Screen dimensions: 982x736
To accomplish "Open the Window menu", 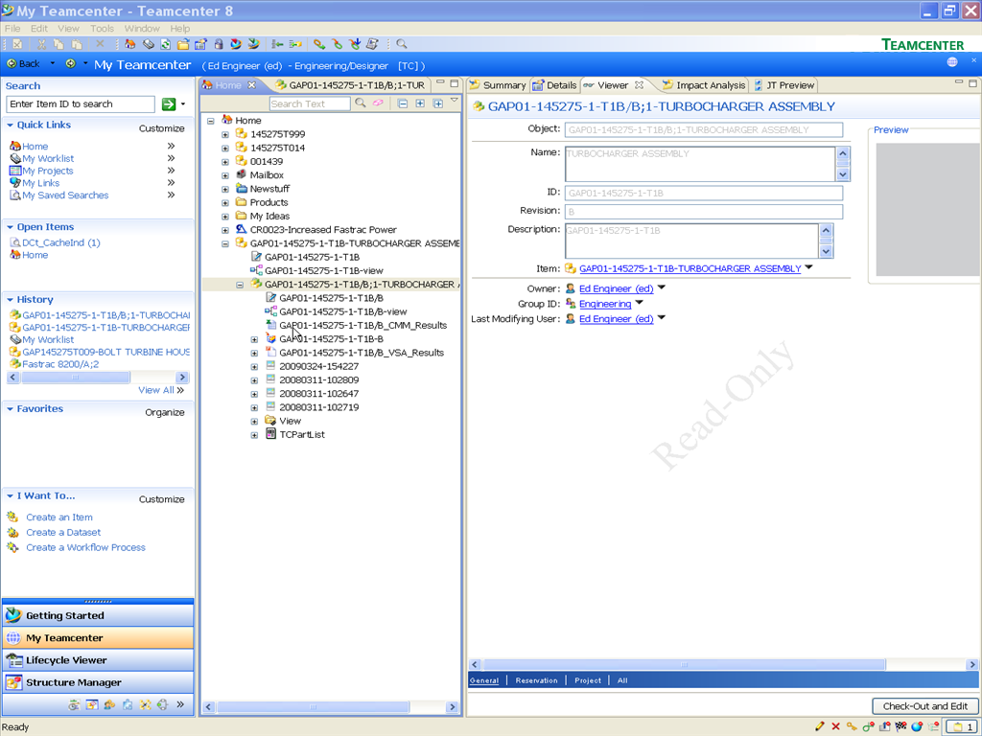I will pyautogui.click(x=142, y=28).
